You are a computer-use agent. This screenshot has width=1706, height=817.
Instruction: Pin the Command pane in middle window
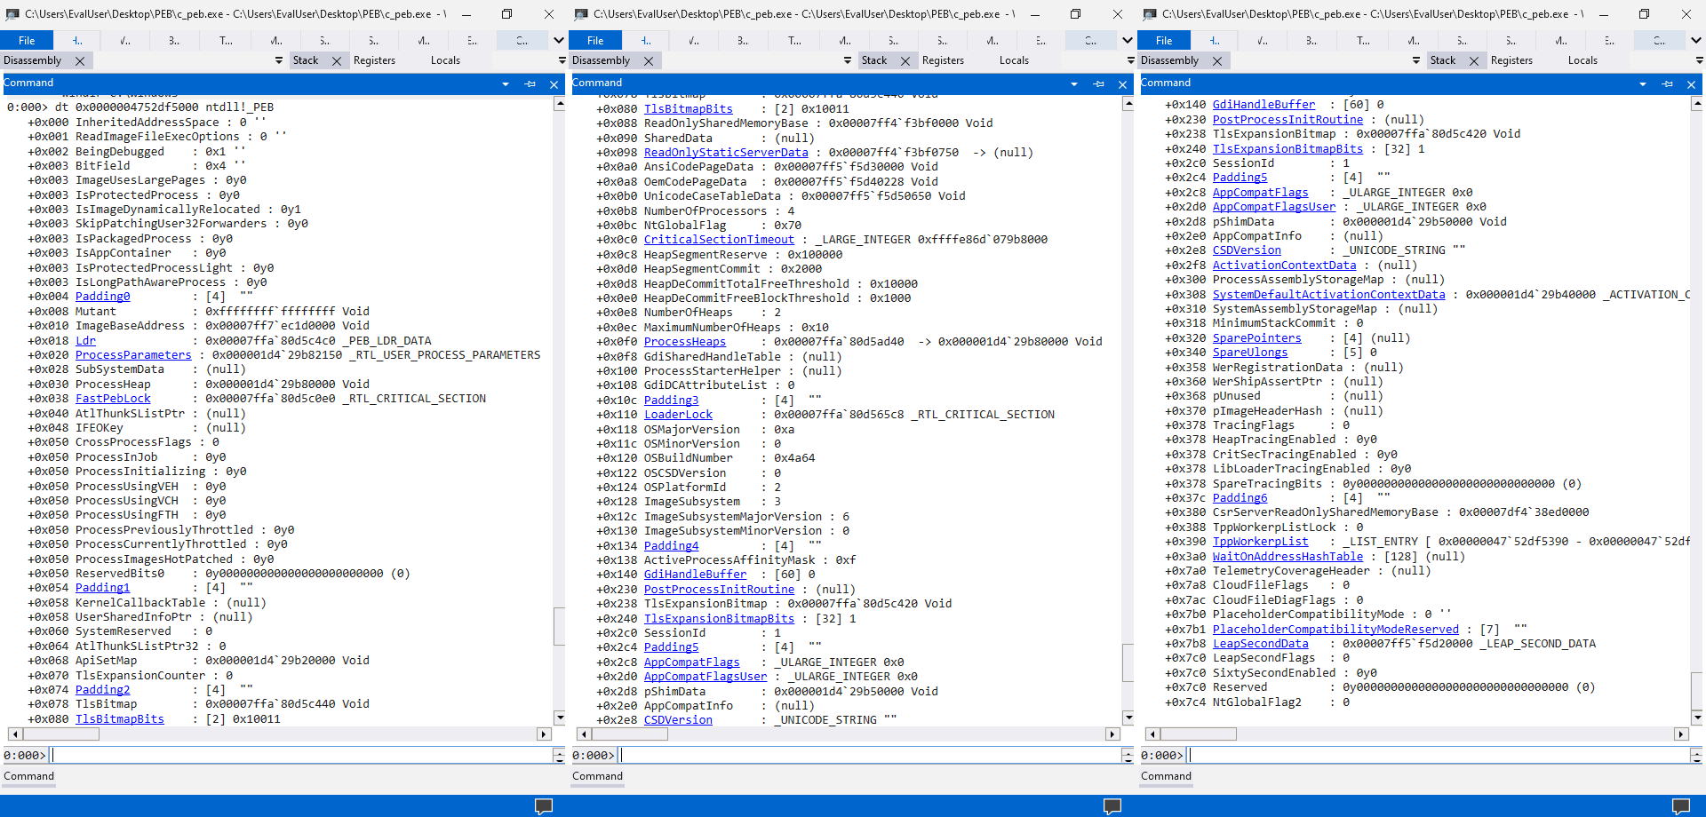pos(1098,84)
